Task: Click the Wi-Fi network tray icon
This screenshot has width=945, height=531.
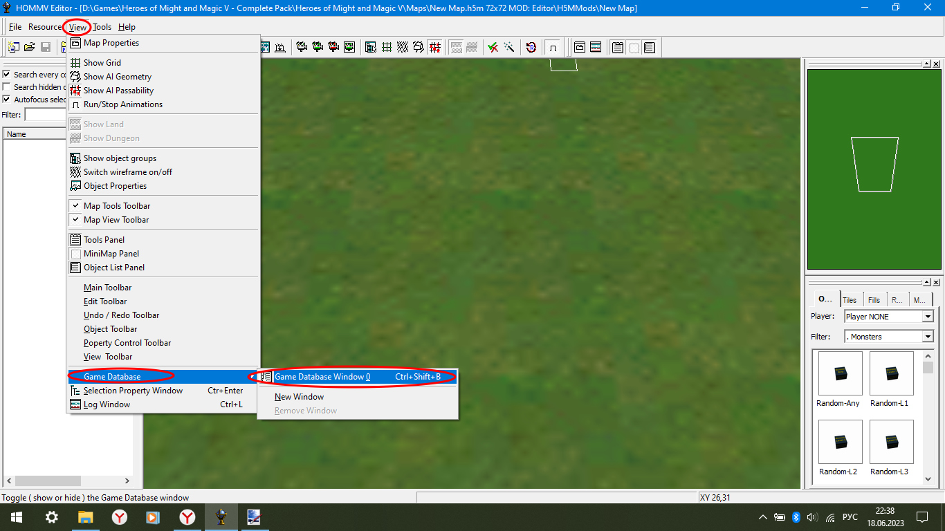Action: point(830,517)
